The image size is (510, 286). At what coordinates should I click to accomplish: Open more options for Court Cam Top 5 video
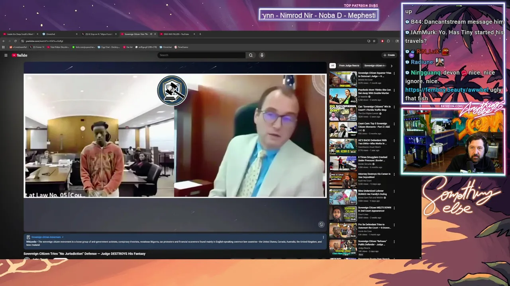pyautogui.click(x=394, y=124)
